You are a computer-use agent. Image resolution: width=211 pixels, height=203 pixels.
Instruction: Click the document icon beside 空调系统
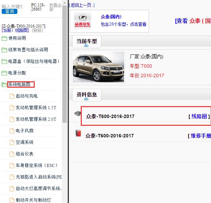point(12,142)
